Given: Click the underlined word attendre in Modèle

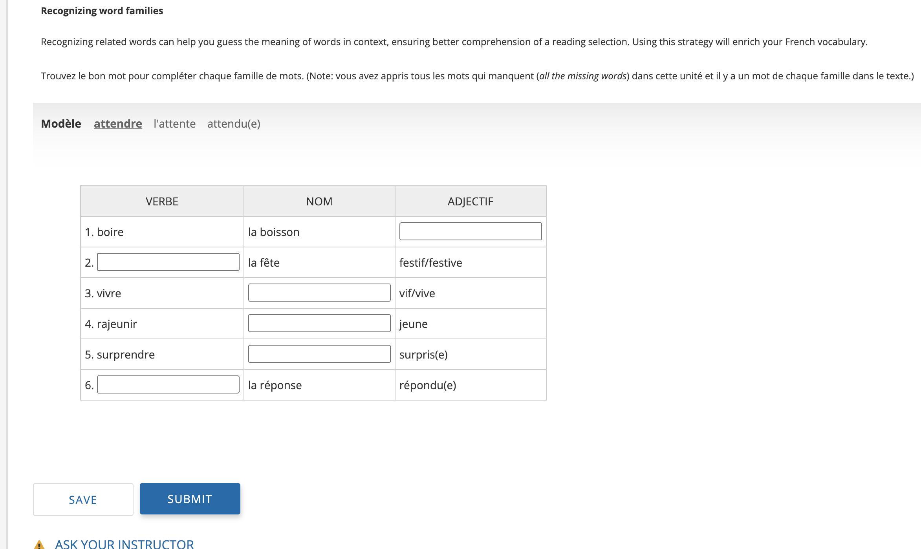Looking at the screenshot, I should coord(118,124).
